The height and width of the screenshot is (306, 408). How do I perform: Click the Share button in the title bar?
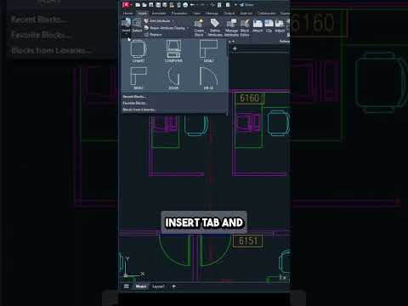click(x=246, y=5)
